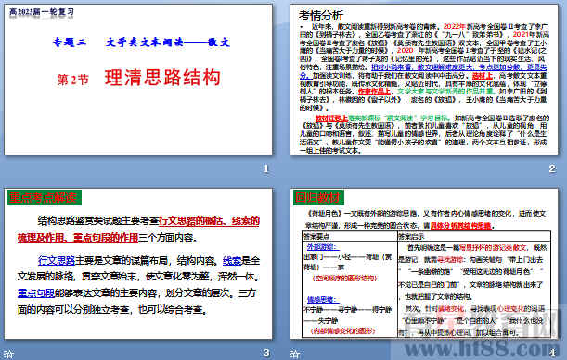This screenshot has height=360, width=567.
Task: Open the 外部游踪 link in the table
Action: click(x=323, y=247)
